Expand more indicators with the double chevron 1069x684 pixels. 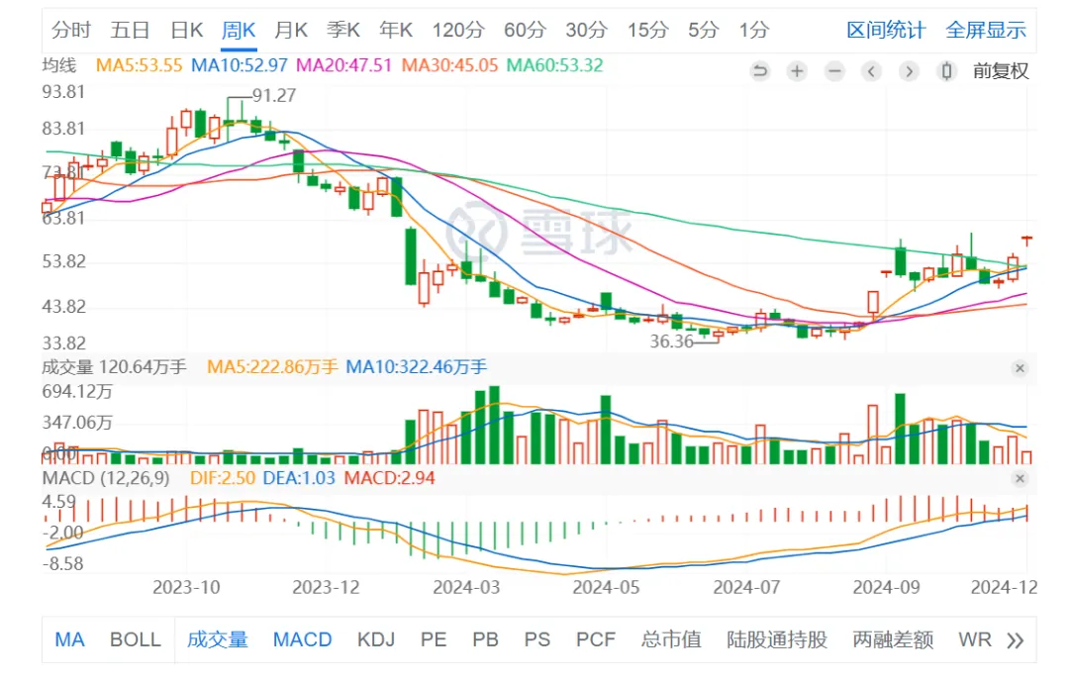[x=1015, y=640]
